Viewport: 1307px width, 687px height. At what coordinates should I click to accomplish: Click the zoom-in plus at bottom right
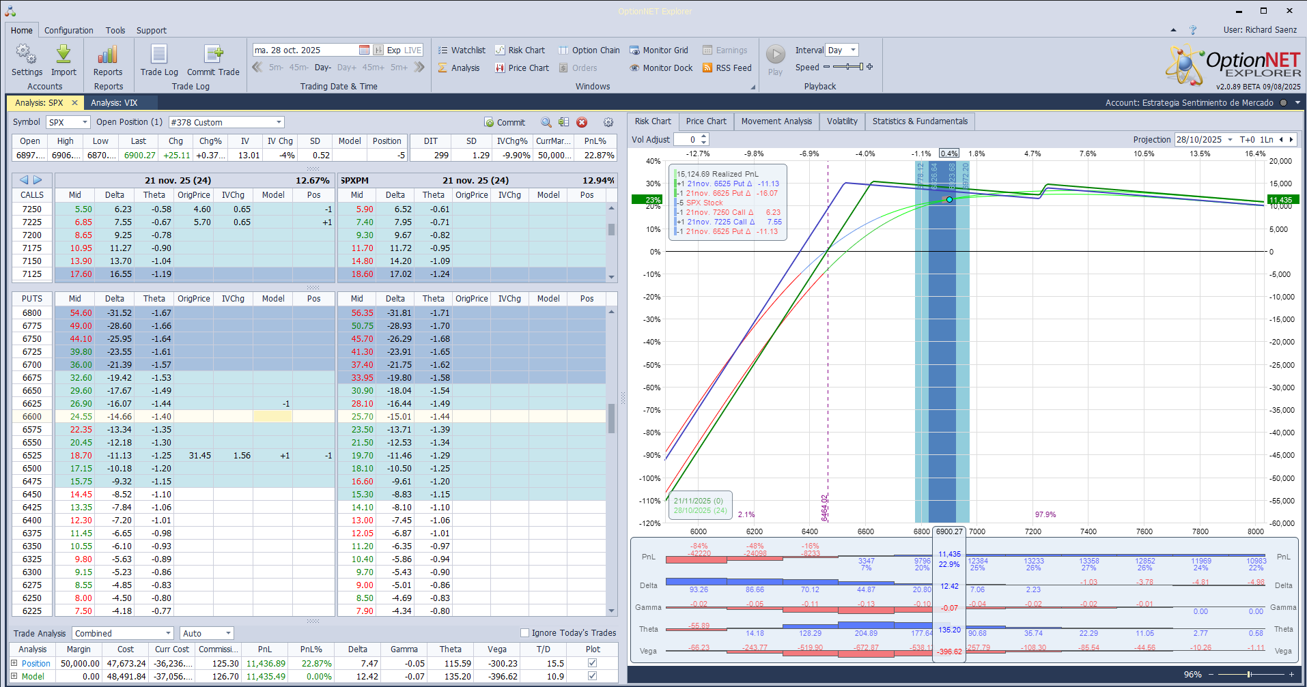click(1291, 674)
